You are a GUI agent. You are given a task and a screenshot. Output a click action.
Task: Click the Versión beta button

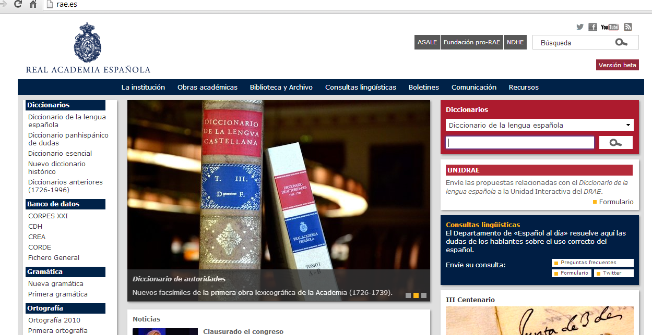tap(618, 65)
